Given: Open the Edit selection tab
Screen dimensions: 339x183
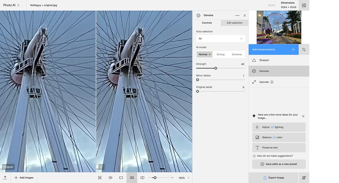Looking at the screenshot, I should (235, 23).
